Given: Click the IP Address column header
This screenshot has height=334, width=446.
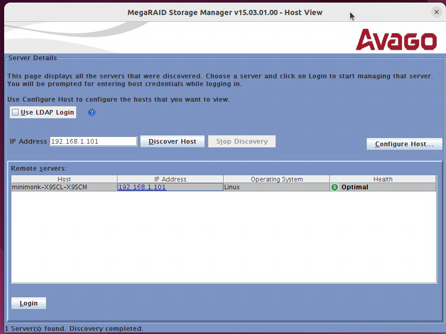Looking at the screenshot, I should (x=170, y=179).
